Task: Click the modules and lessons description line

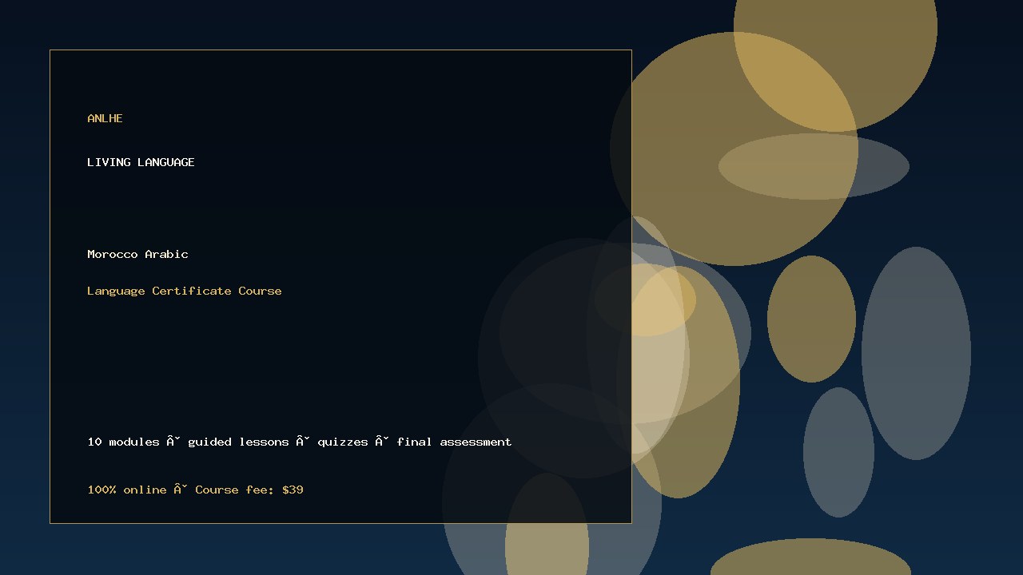Action: pos(300,442)
